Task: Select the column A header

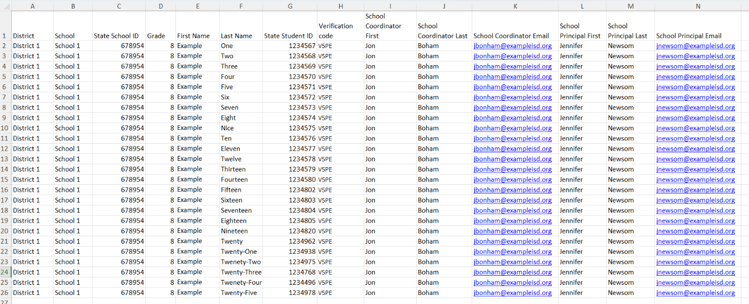Action: (x=32, y=6)
